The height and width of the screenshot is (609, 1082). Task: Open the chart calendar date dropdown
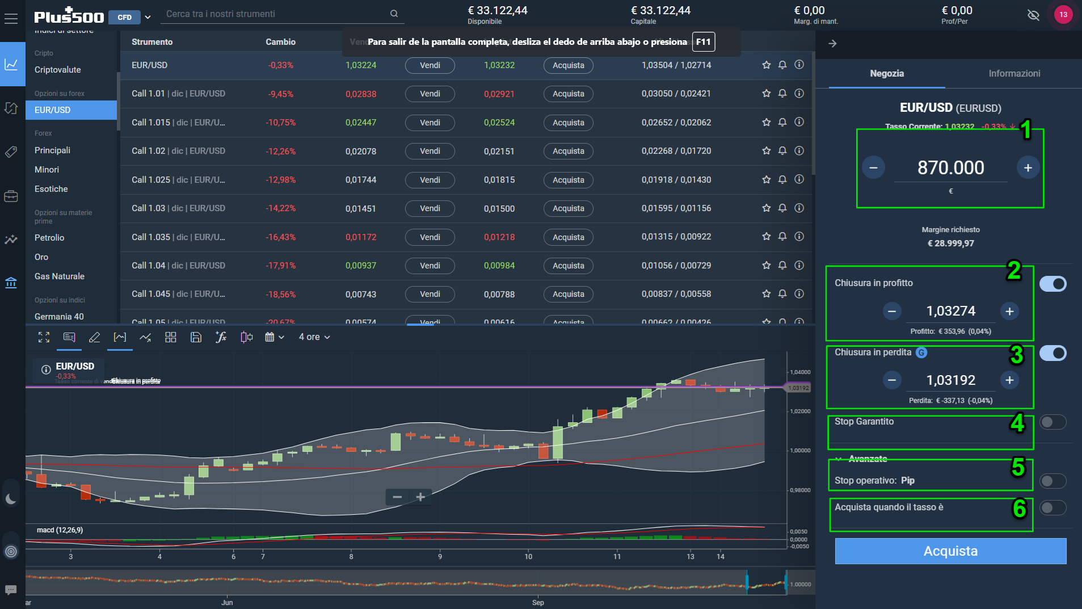pyautogui.click(x=274, y=337)
